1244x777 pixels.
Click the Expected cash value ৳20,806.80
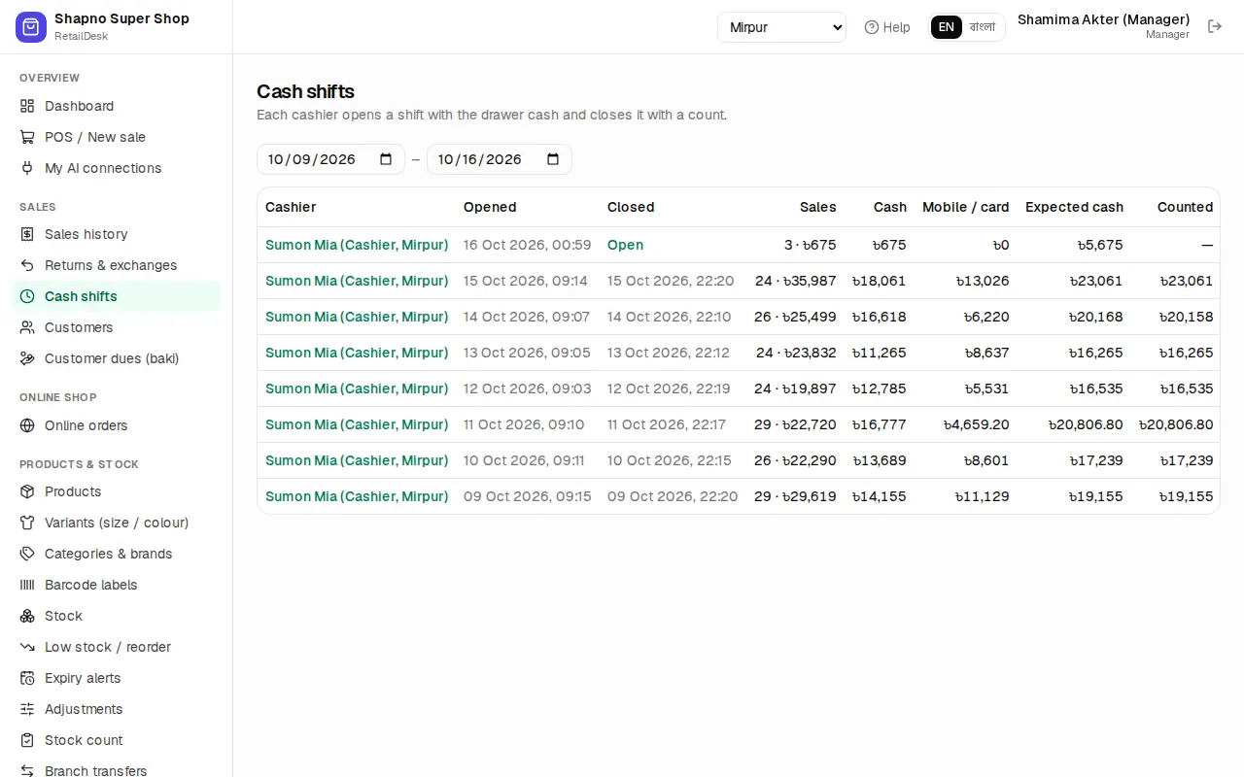click(1086, 424)
